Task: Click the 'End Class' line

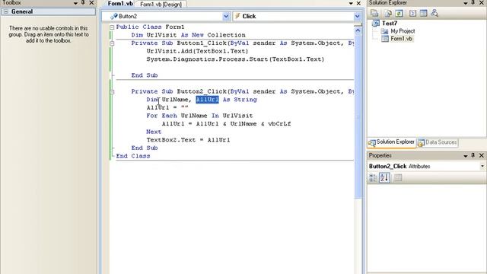Action: tap(133, 156)
